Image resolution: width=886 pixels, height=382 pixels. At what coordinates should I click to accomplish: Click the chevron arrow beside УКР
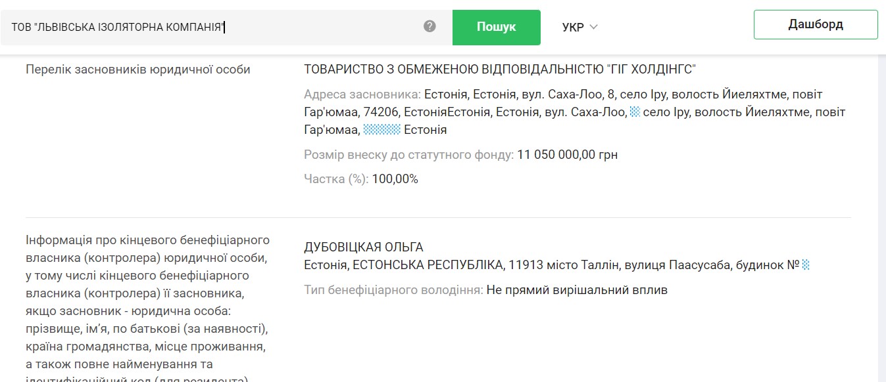(593, 27)
